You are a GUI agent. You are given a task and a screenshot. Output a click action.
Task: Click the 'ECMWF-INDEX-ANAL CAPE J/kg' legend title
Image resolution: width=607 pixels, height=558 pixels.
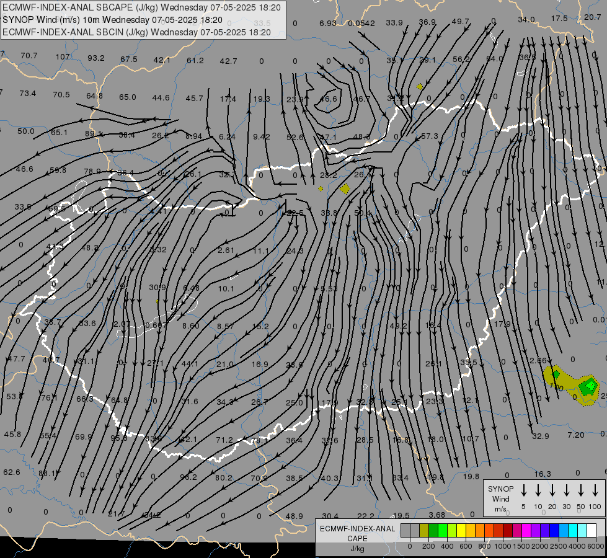point(357,538)
